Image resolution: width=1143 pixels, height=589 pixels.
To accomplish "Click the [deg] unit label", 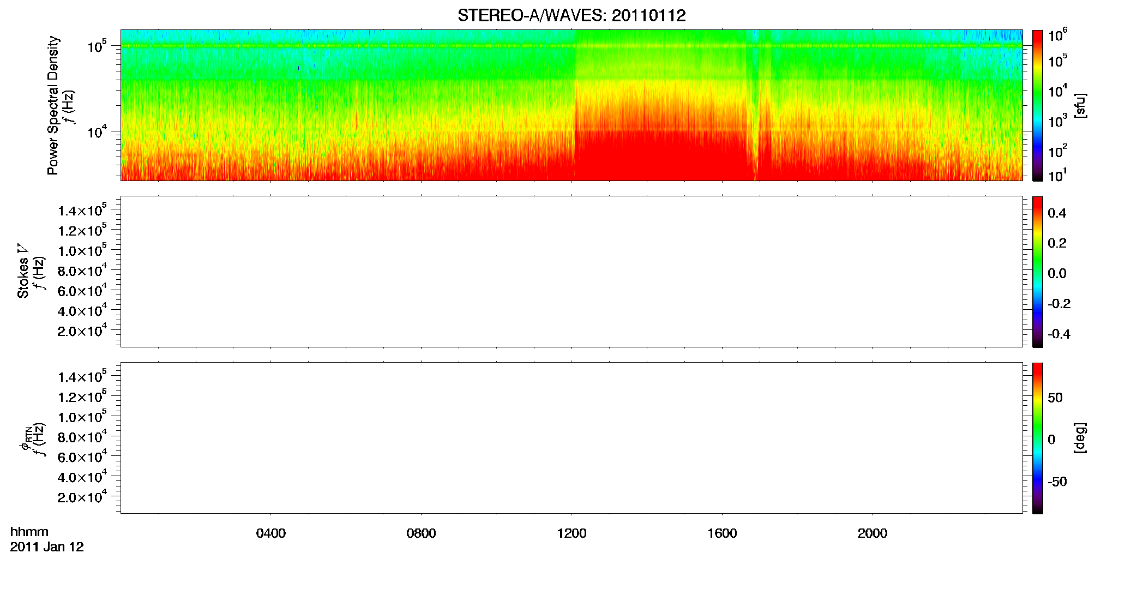I will tap(1080, 438).
